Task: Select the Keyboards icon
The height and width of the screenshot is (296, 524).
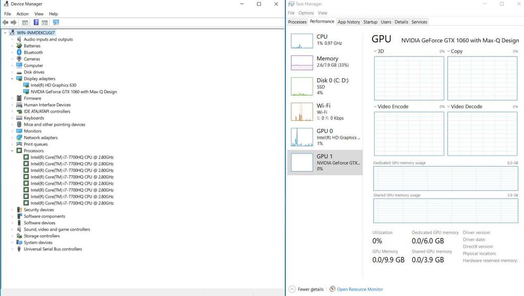Action: point(19,118)
